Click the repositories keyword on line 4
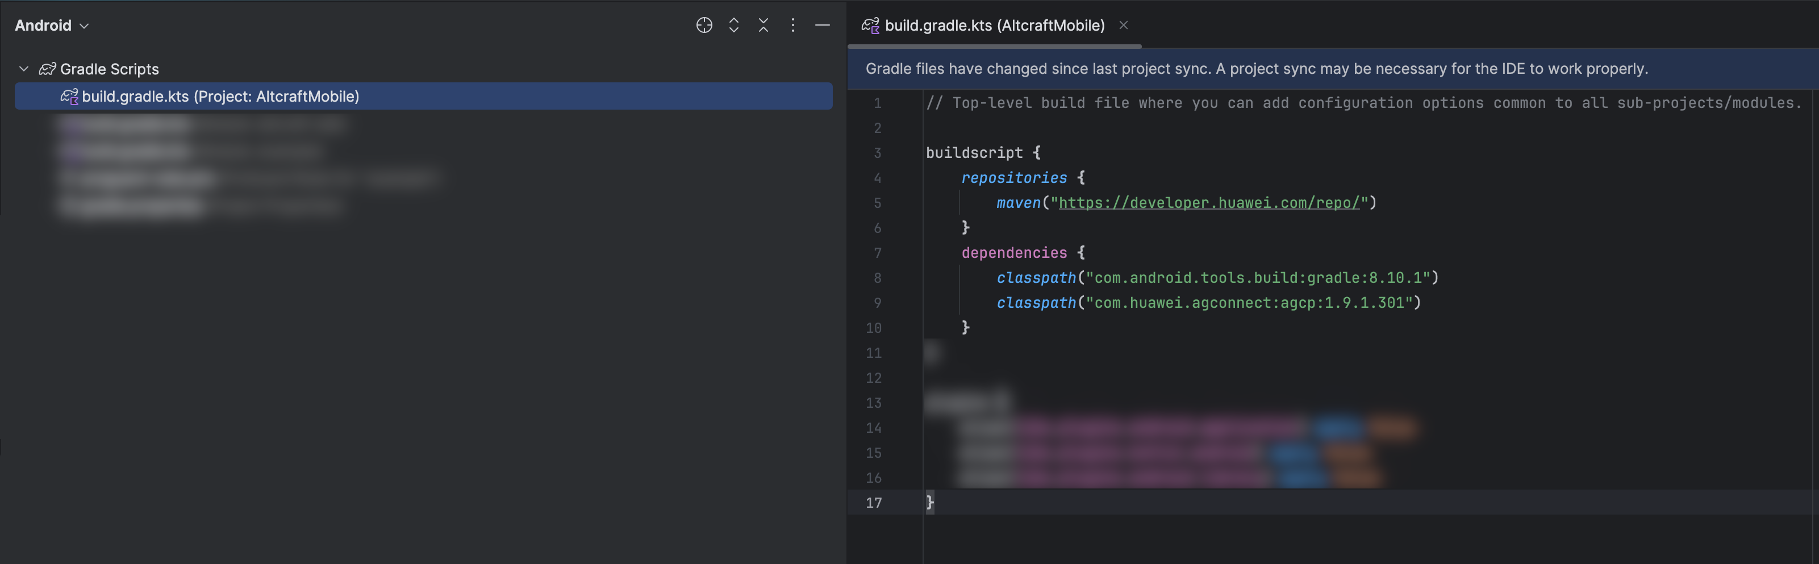Image resolution: width=1819 pixels, height=564 pixels. (x=1014, y=178)
